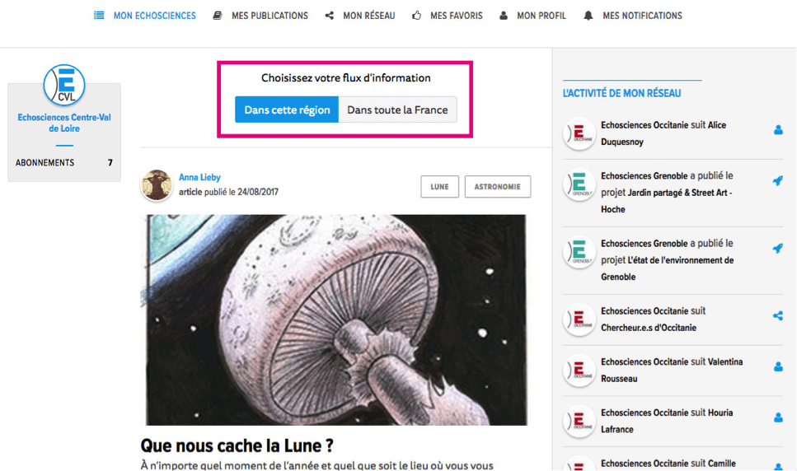Open Mes Favoris menu item
This screenshot has width=797, height=471.
[457, 16]
